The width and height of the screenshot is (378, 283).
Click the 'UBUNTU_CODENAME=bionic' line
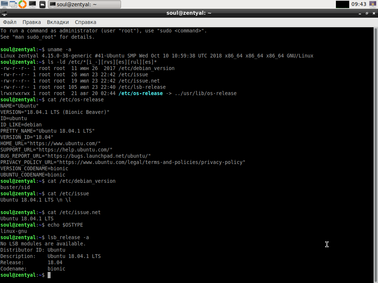tap(33, 175)
